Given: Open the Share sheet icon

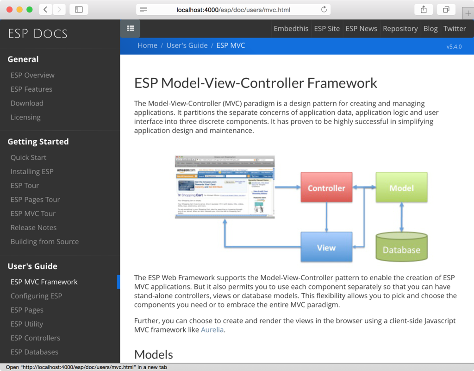Looking at the screenshot, I should (x=424, y=10).
